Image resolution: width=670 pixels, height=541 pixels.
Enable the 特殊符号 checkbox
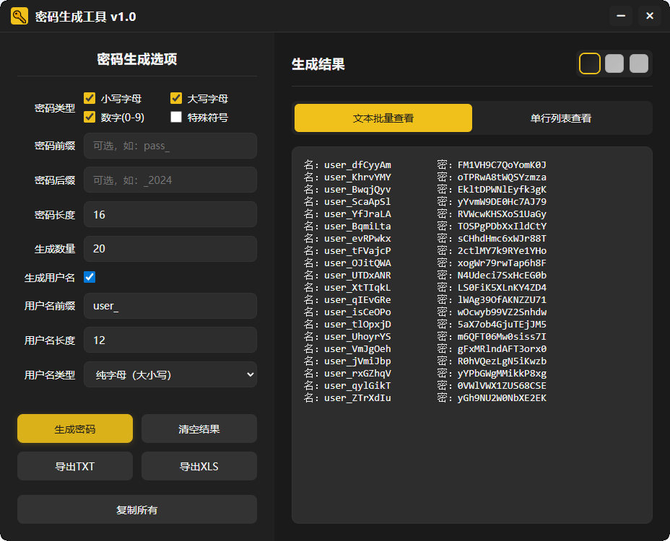176,117
